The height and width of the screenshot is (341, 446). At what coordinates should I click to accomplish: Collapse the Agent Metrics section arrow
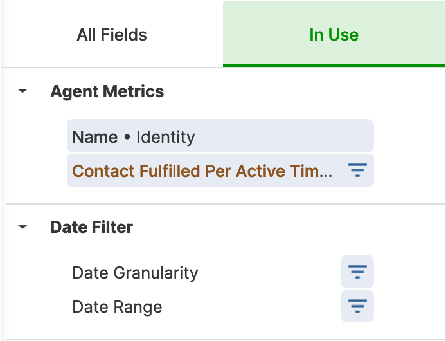[22, 91]
